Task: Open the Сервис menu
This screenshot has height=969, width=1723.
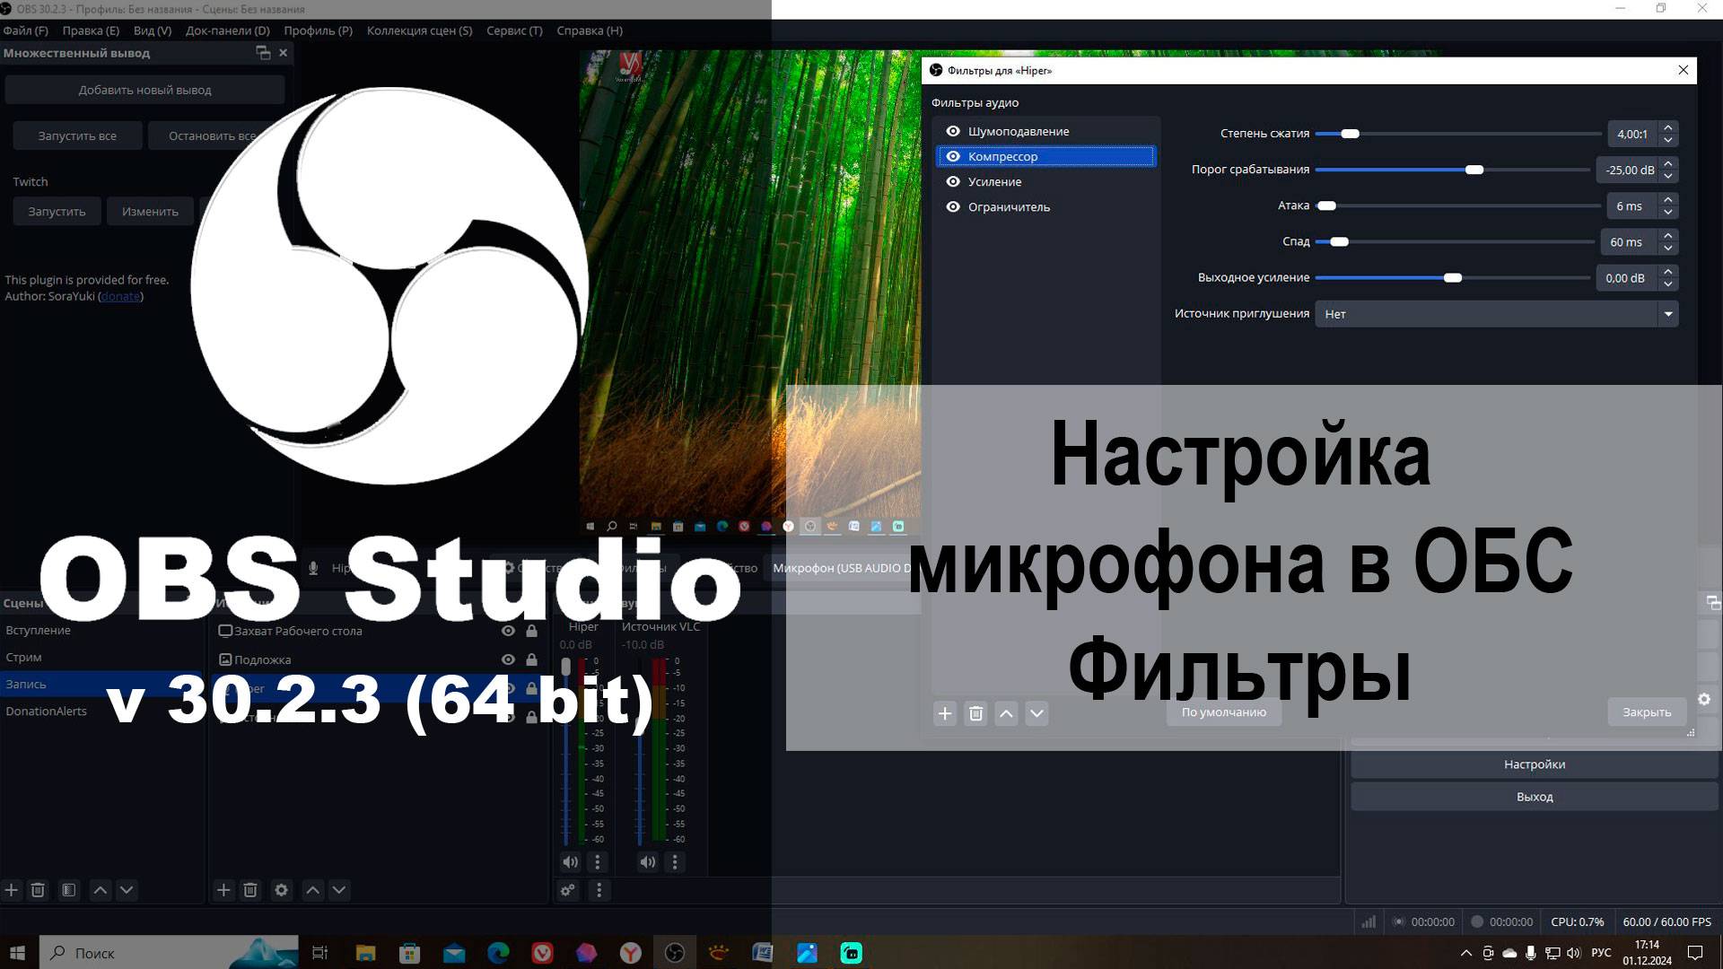Action: [x=513, y=30]
